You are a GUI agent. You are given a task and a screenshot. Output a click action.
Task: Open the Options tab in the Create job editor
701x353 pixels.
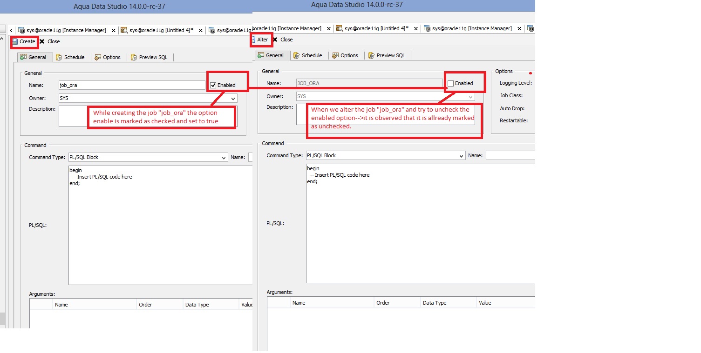click(108, 57)
